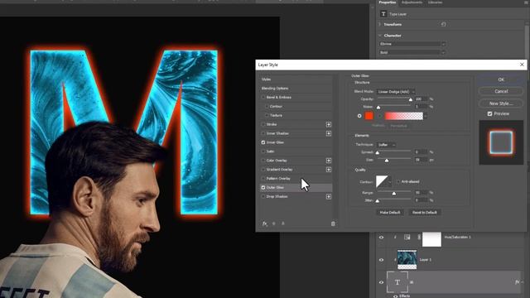
Task: Collapse the text layer effects list arrow
Action: pos(523,281)
